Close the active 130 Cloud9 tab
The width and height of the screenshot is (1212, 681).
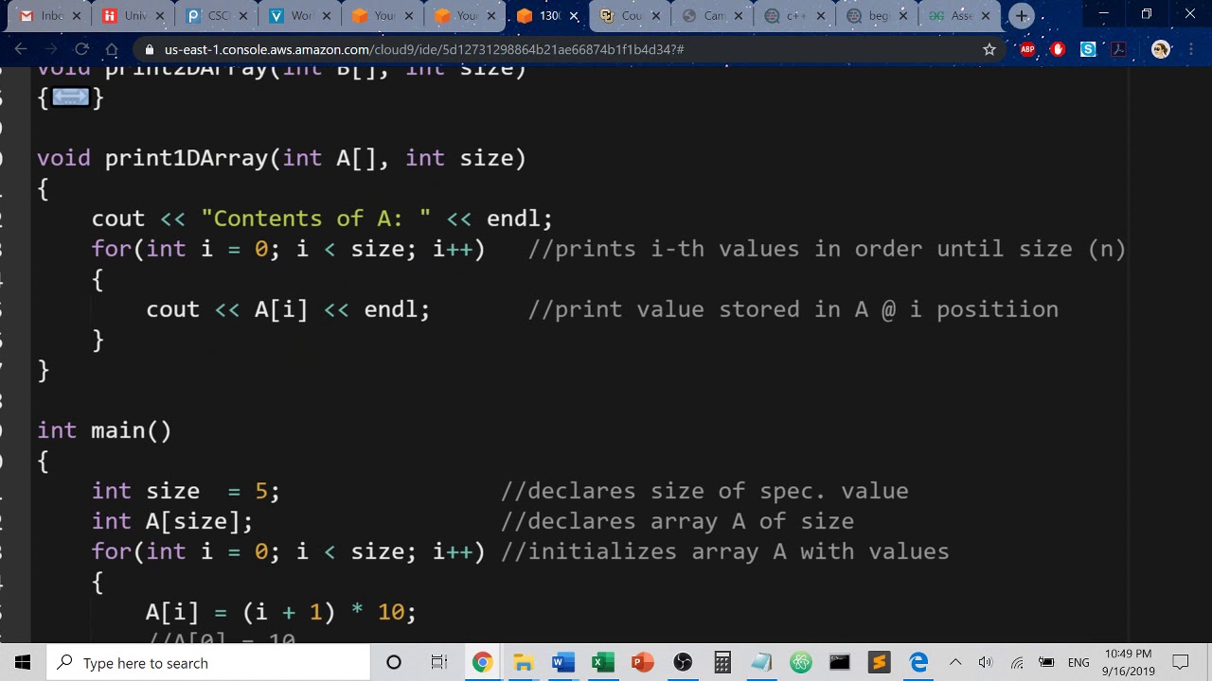pos(573,16)
